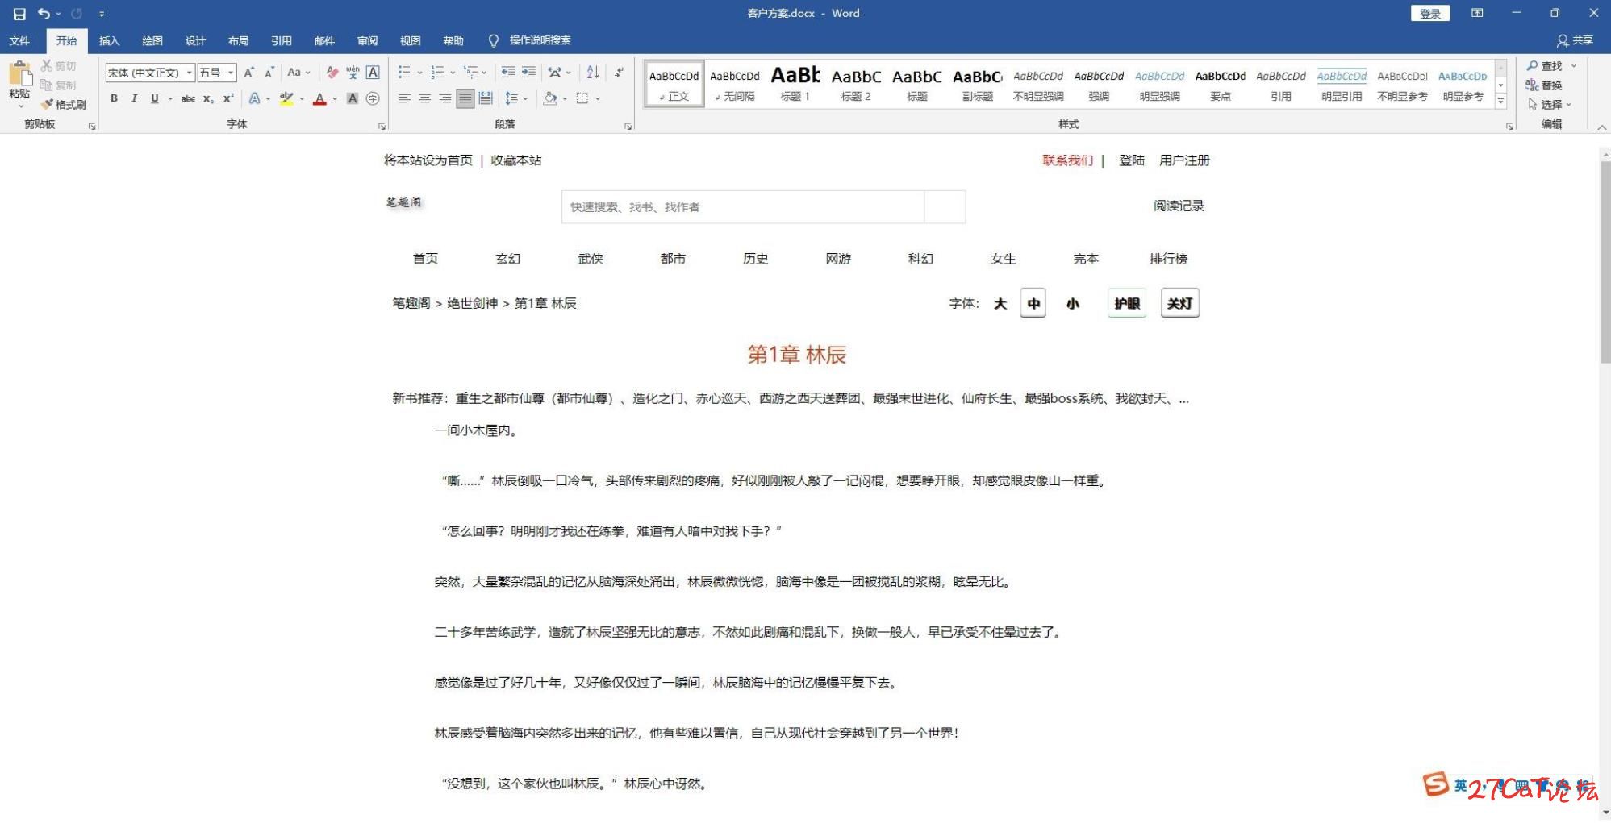Viewport: 1611px width, 823px height.
Task: Apply character border icon
Action: tap(373, 73)
